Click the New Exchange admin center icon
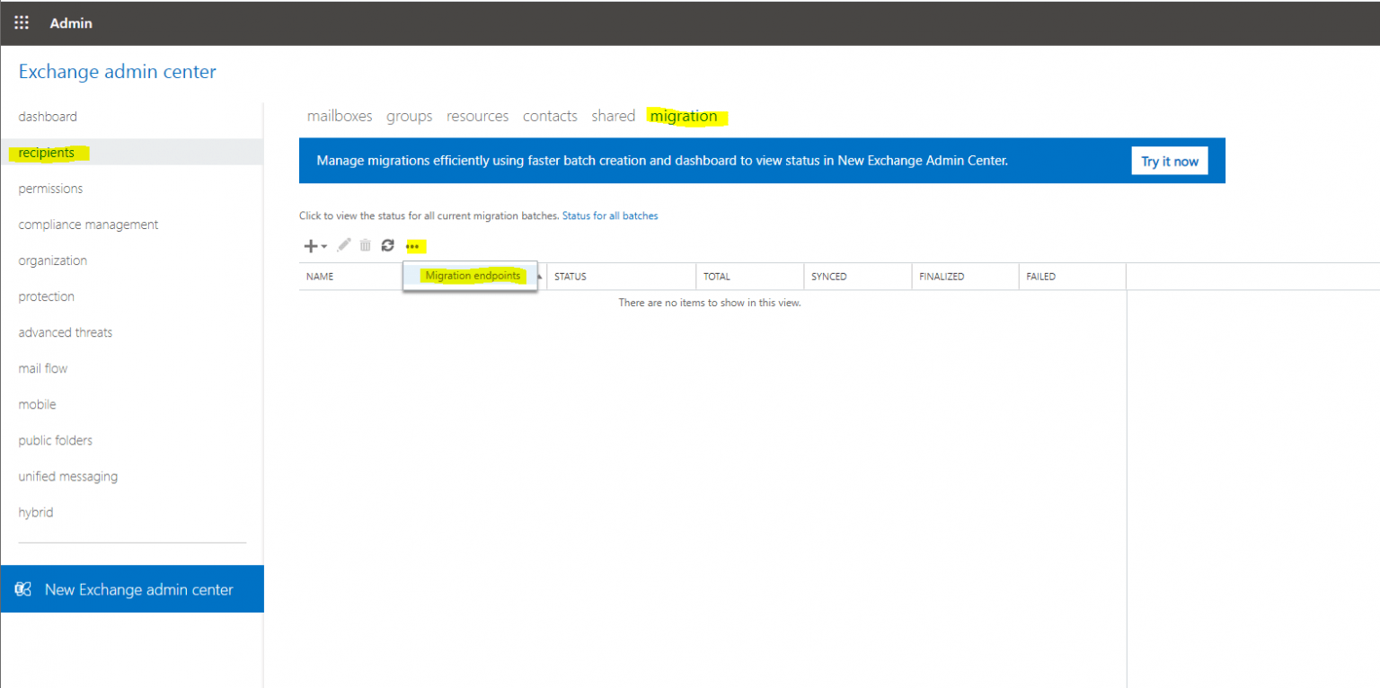1380x688 pixels. pyautogui.click(x=23, y=588)
